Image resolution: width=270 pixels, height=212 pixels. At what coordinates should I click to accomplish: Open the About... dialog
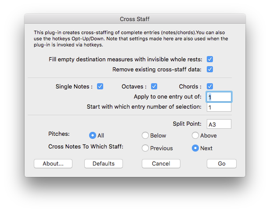click(x=53, y=163)
